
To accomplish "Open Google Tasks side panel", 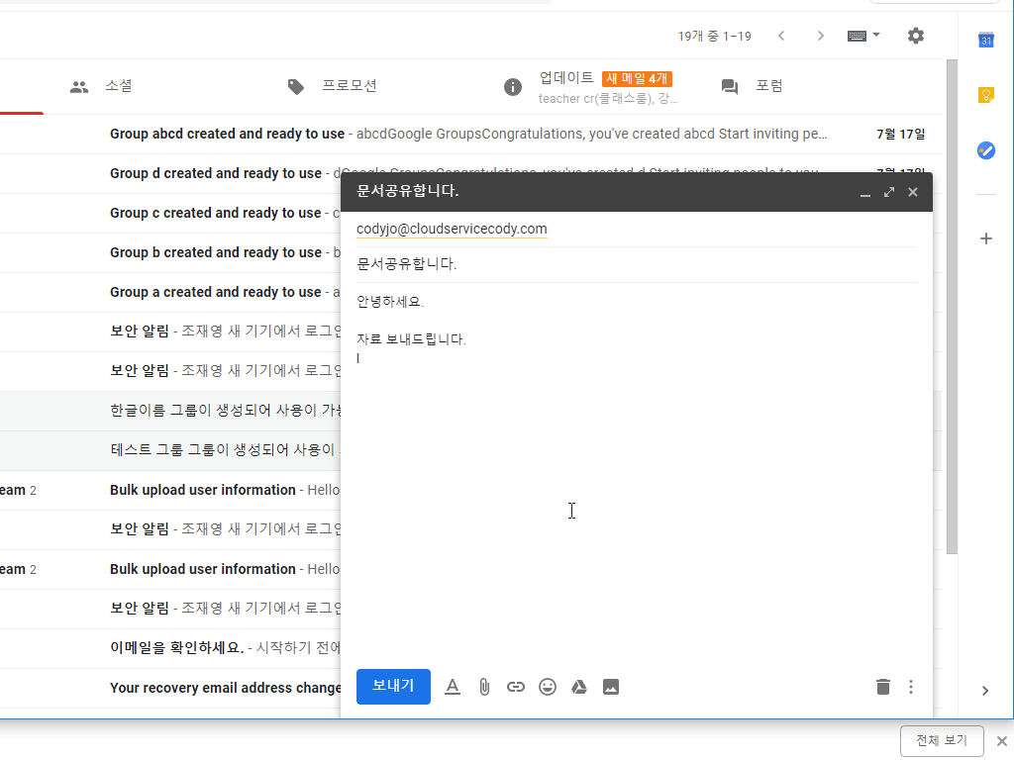I will coord(985,150).
